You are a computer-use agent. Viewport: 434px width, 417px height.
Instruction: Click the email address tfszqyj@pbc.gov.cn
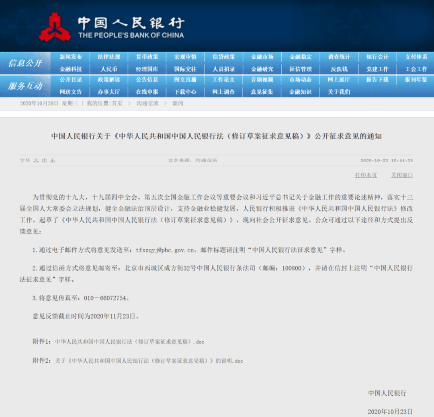pos(165,250)
